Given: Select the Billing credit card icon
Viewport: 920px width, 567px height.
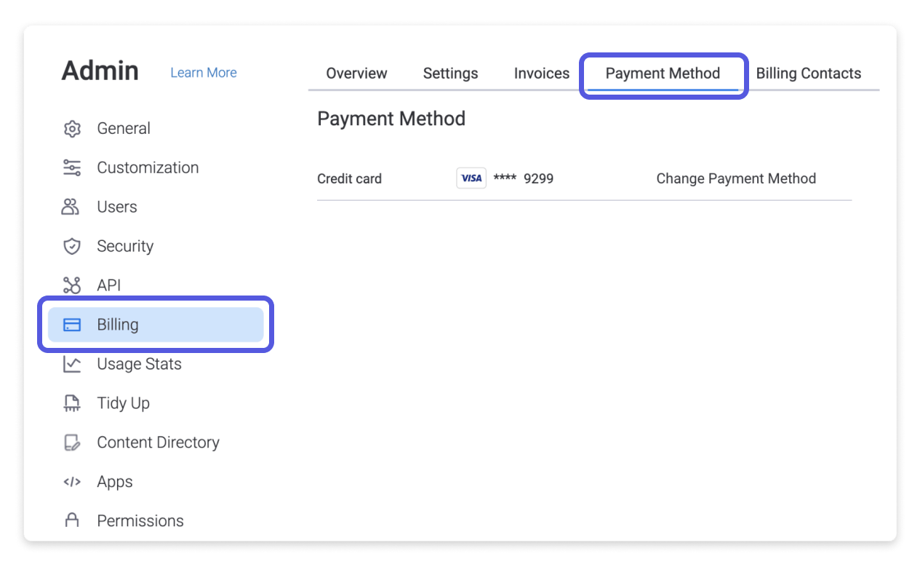Looking at the screenshot, I should coord(72,325).
